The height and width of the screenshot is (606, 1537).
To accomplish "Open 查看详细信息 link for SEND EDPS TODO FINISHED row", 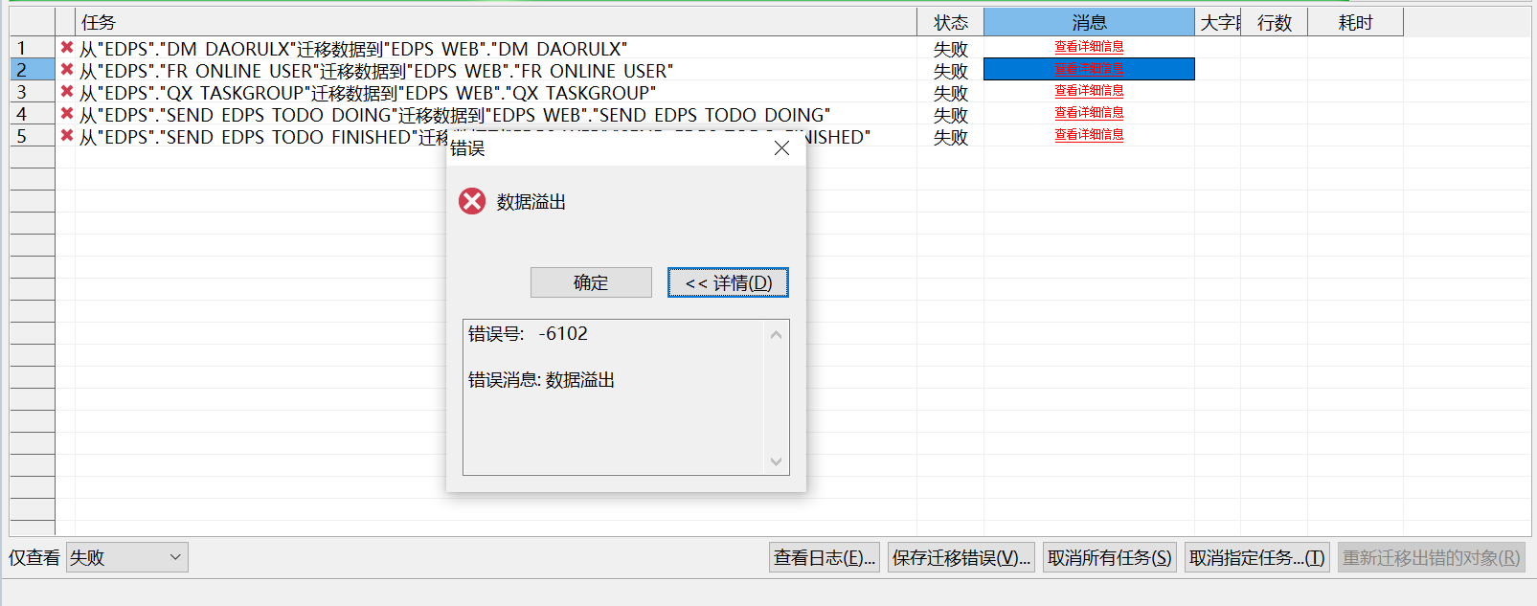I will [x=1089, y=134].
